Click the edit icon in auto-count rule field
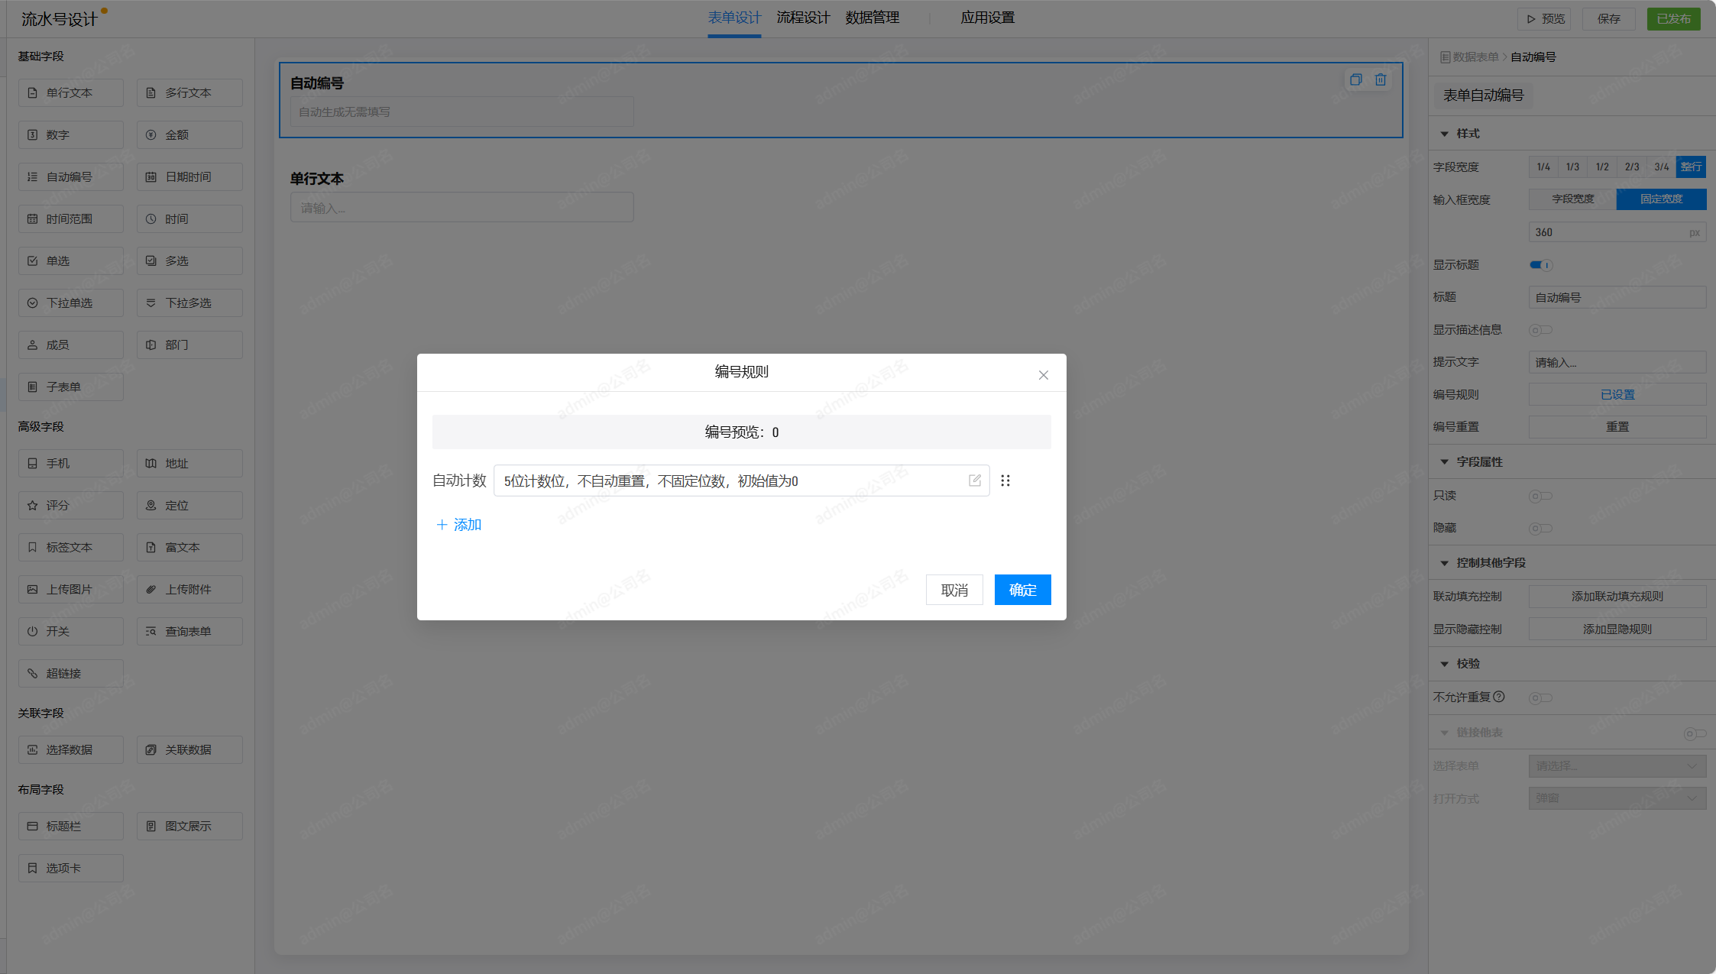Viewport: 1716px width, 974px height. 974,481
